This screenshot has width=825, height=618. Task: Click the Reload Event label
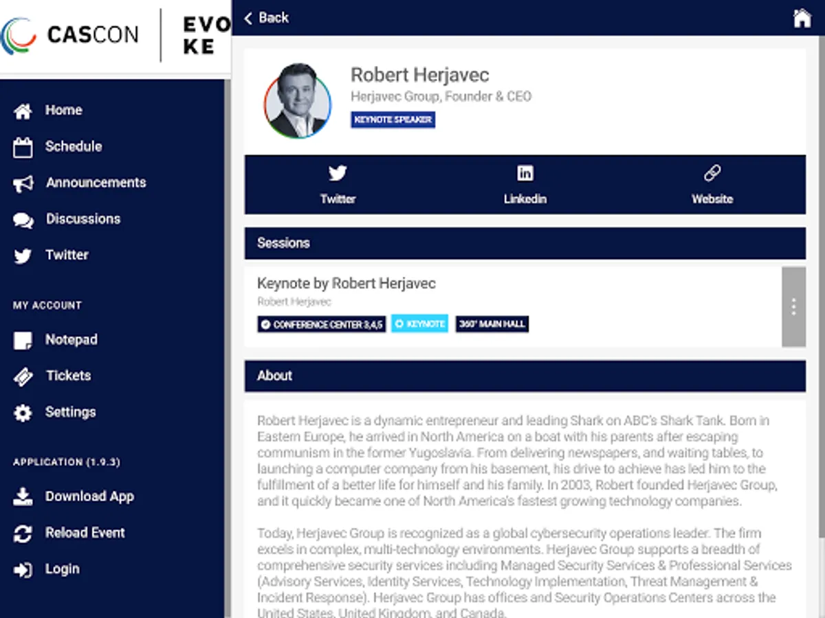pyautogui.click(x=85, y=533)
